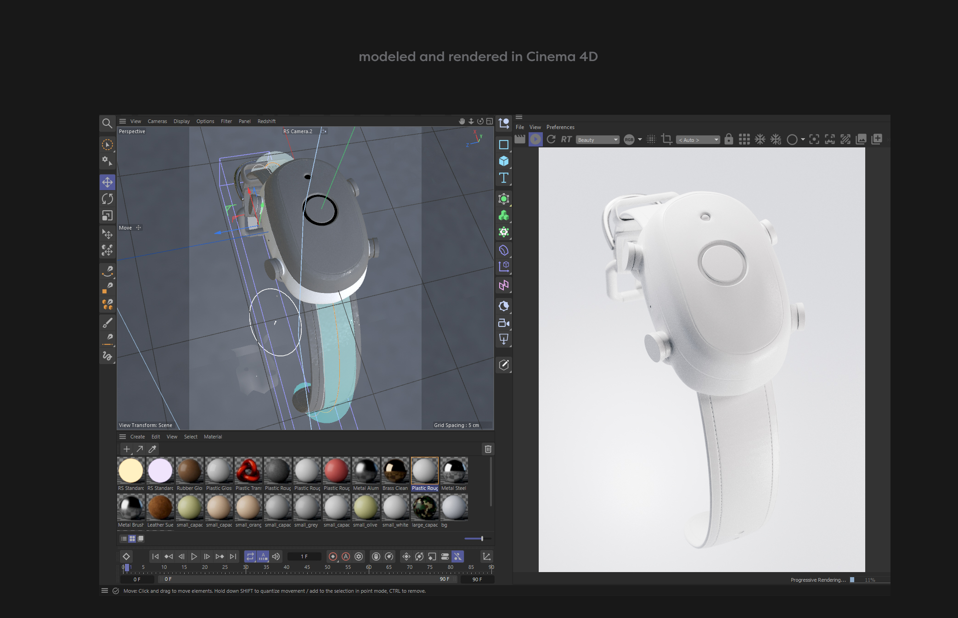
Task: Play the animation forward
Action: point(194,556)
